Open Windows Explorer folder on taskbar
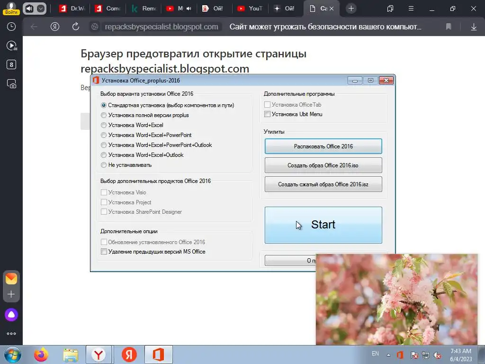Image resolution: width=485 pixels, height=364 pixels. coord(71,355)
